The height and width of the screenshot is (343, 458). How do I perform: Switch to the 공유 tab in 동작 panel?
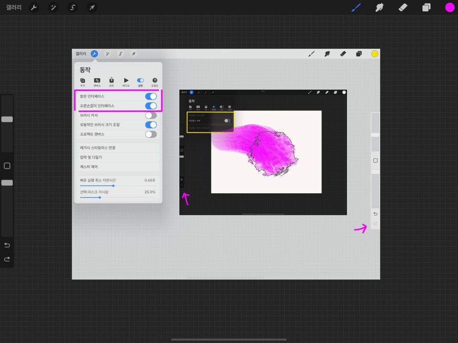click(111, 82)
